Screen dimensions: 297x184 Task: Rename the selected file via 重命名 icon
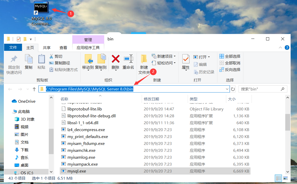pos(128,62)
